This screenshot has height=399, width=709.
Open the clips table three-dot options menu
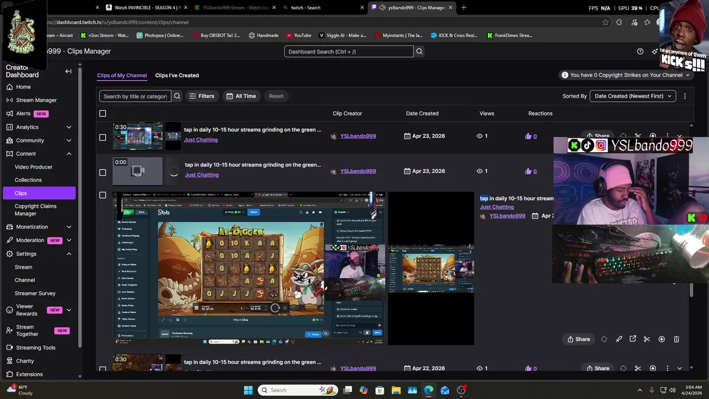685,96
